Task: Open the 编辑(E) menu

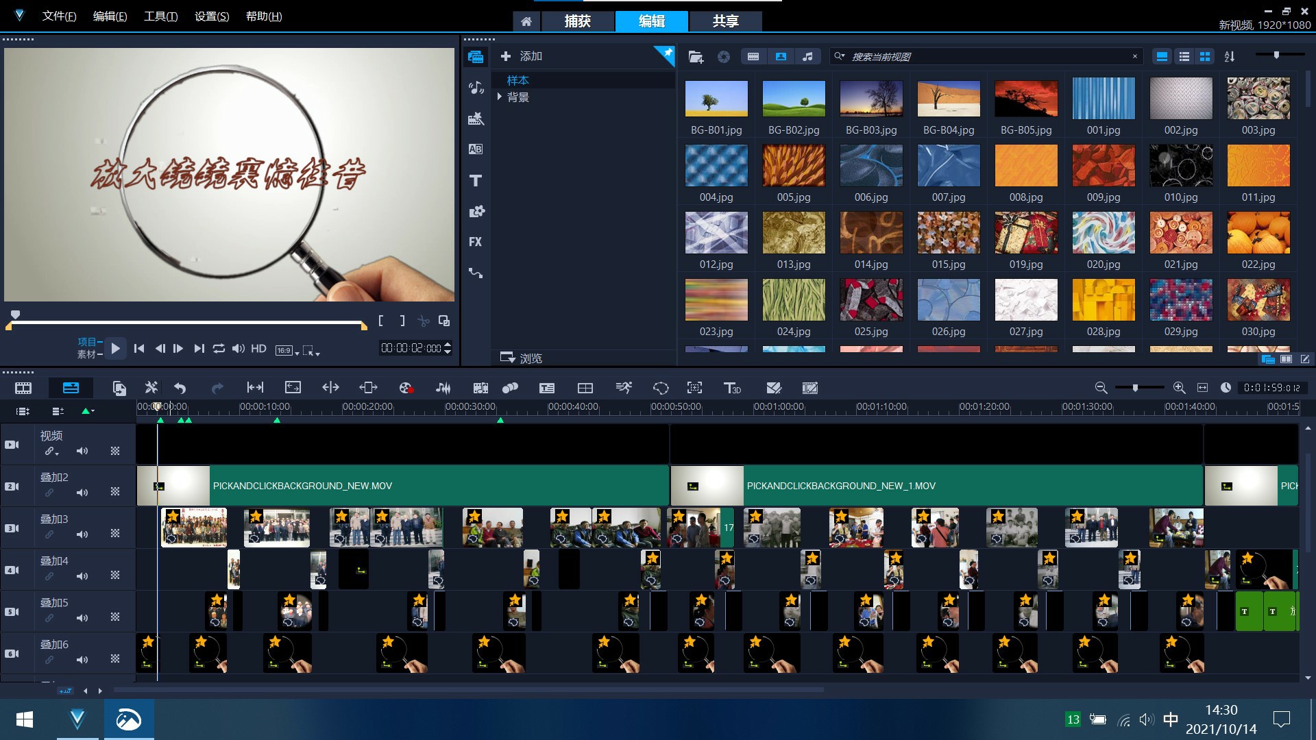Action: pyautogui.click(x=110, y=16)
